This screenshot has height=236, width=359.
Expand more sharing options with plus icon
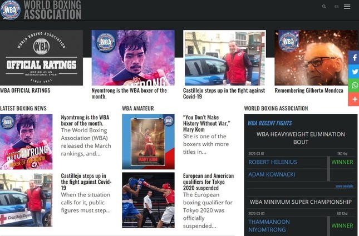[x=353, y=99]
